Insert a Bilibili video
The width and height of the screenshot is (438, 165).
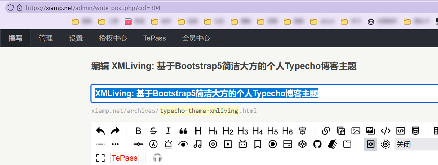(x=243, y=144)
